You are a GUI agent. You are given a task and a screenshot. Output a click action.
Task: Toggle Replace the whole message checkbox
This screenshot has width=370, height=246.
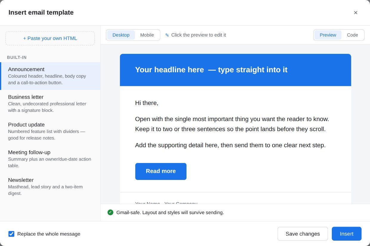[11, 234]
